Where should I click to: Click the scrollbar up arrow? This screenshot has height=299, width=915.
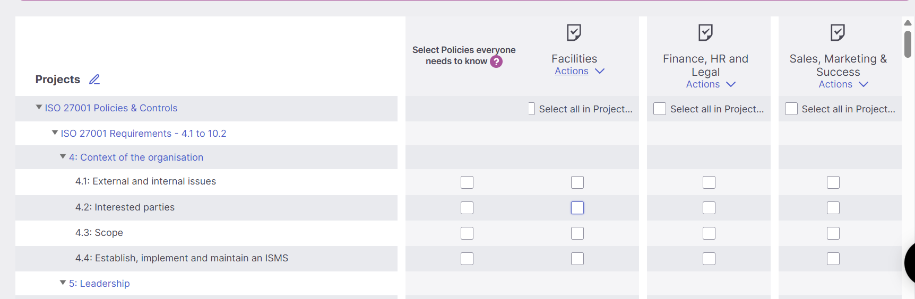click(x=908, y=23)
